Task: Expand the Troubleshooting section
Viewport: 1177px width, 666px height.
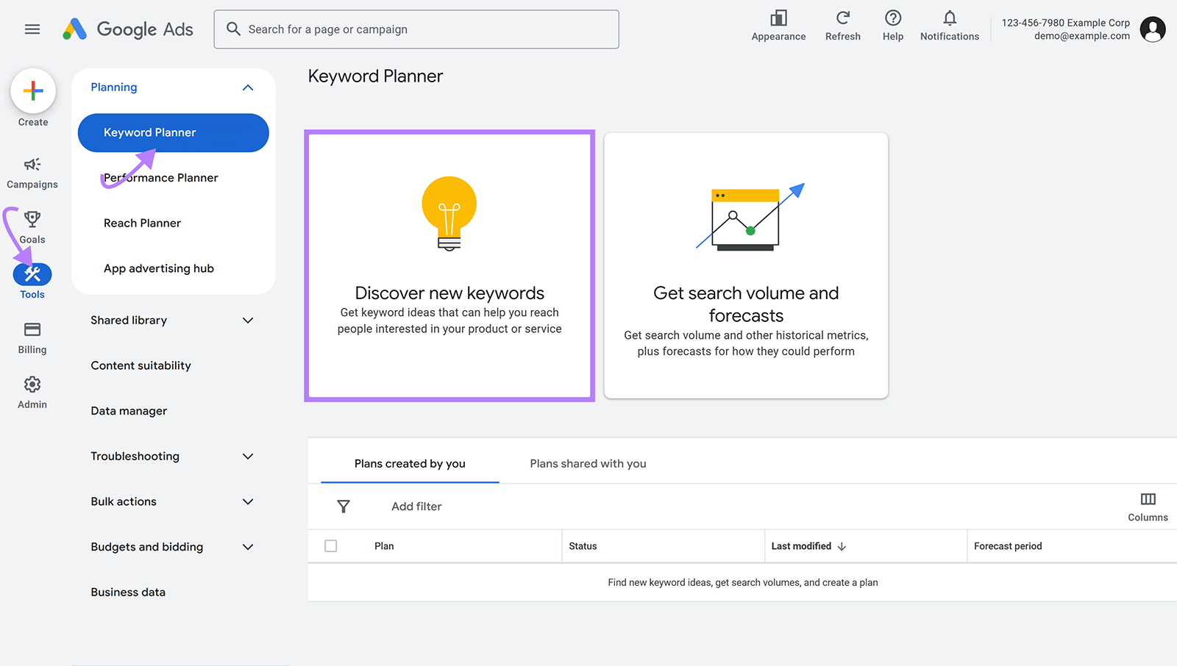Action: coord(248,456)
